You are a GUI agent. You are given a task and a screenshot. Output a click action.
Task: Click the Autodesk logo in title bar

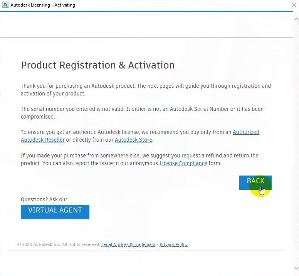click(5, 5)
